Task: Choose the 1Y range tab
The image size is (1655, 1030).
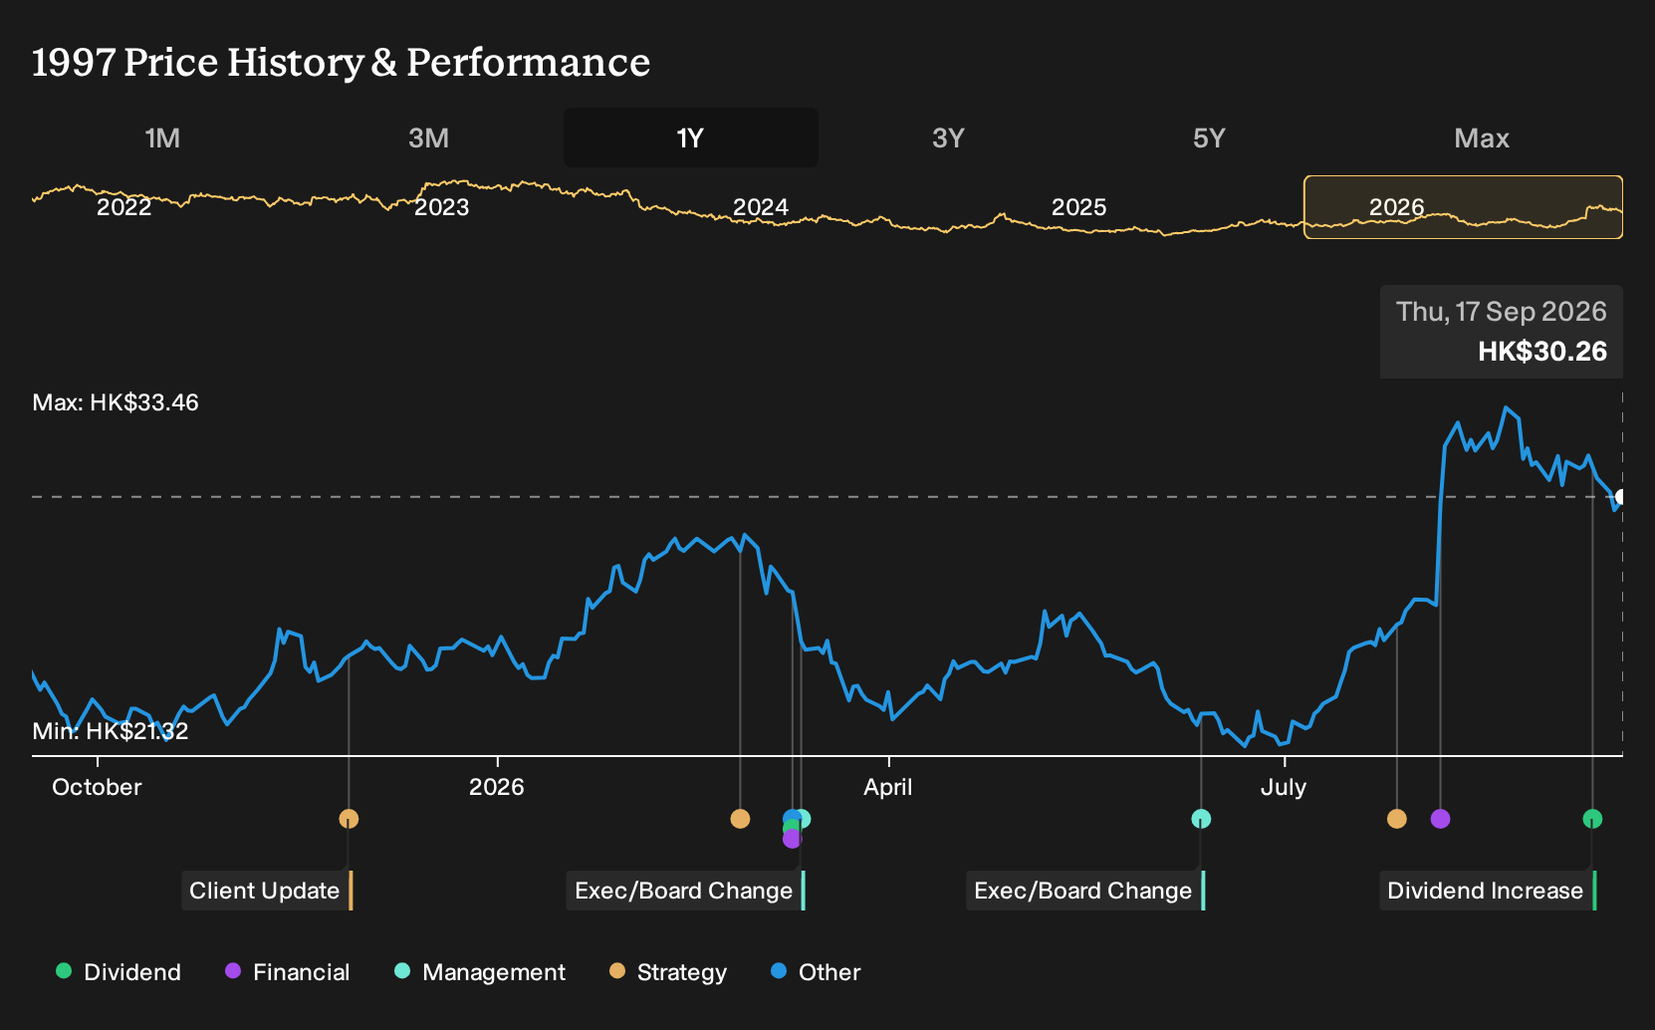Action: tap(690, 137)
